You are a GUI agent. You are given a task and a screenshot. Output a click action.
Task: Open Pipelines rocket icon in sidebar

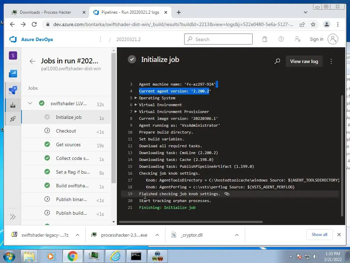coord(13,90)
